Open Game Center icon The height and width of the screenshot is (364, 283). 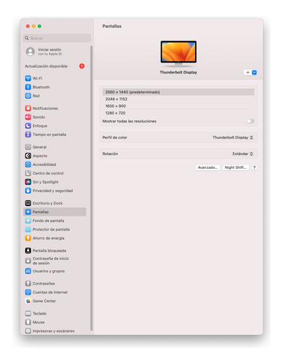click(x=28, y=301)
